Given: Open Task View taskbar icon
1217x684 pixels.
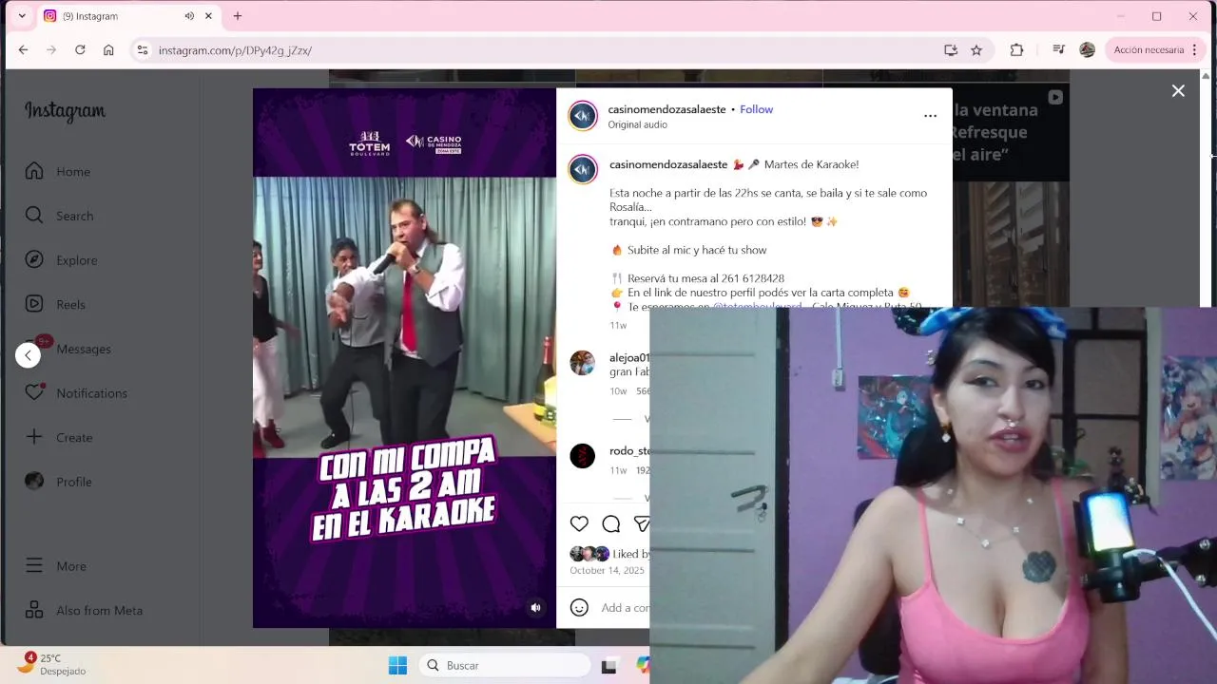Looking at the screenshot, I should 608,666.
